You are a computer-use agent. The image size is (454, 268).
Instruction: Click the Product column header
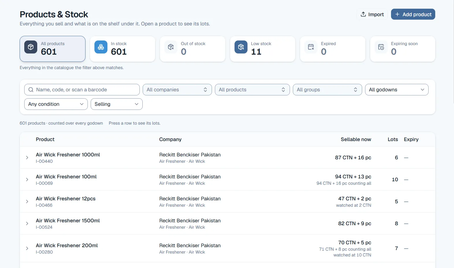[45, 139]
